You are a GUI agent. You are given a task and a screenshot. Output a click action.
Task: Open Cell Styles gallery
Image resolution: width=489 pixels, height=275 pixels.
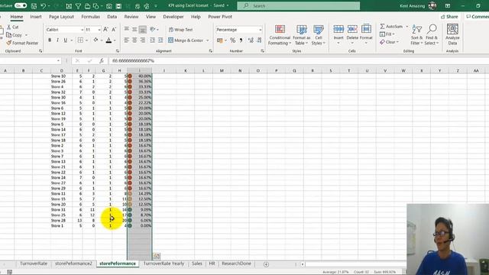pos(318,35)
